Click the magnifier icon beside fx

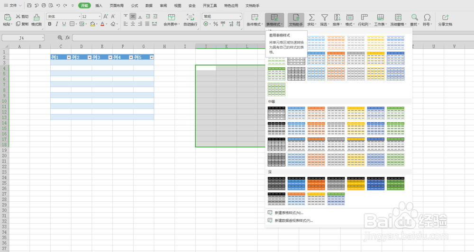click(x=60, y=37)
